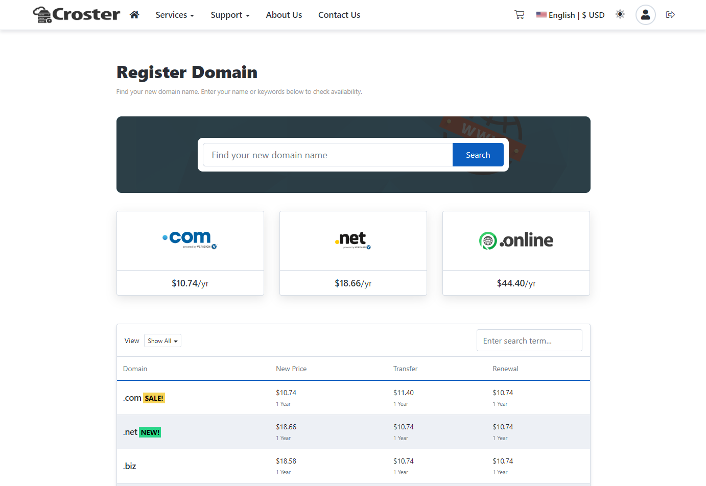Open the English | $ USD language selector
This screenshot has height=486, width=706.
pyautogui.click(x=570, y=15)
